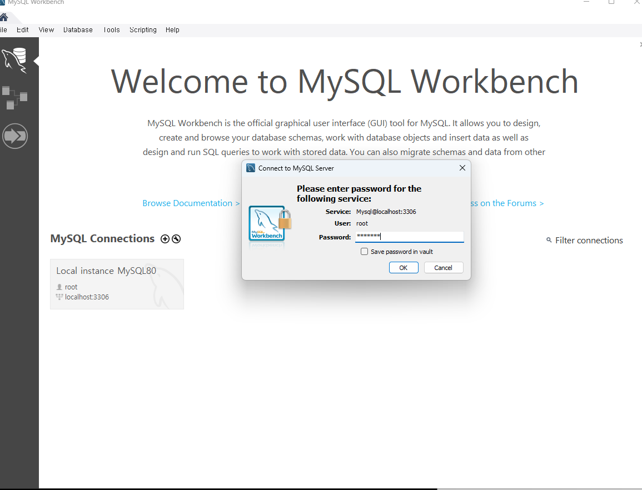Image resolution: width=642 pixels, height=490 pixels.
Task: Open the home tab icon
Action: [4, 17]
